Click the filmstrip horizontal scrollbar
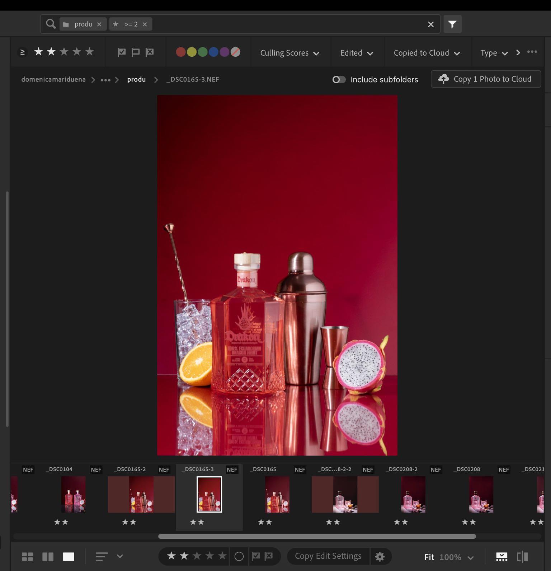Screen dimensions: 551x571 point(317,536)
